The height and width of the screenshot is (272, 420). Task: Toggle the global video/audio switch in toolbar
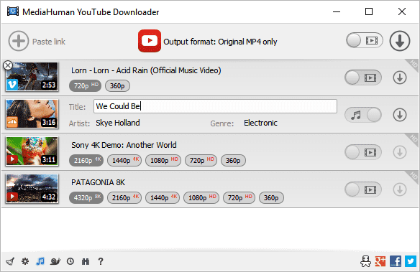(365, 41)
